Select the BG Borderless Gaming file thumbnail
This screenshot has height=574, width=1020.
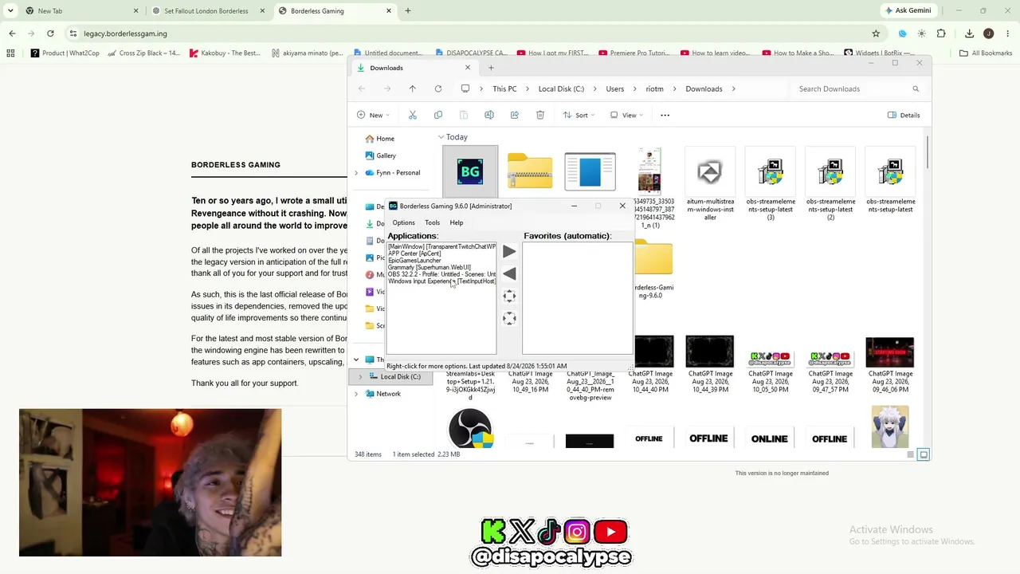coord(470,171)
